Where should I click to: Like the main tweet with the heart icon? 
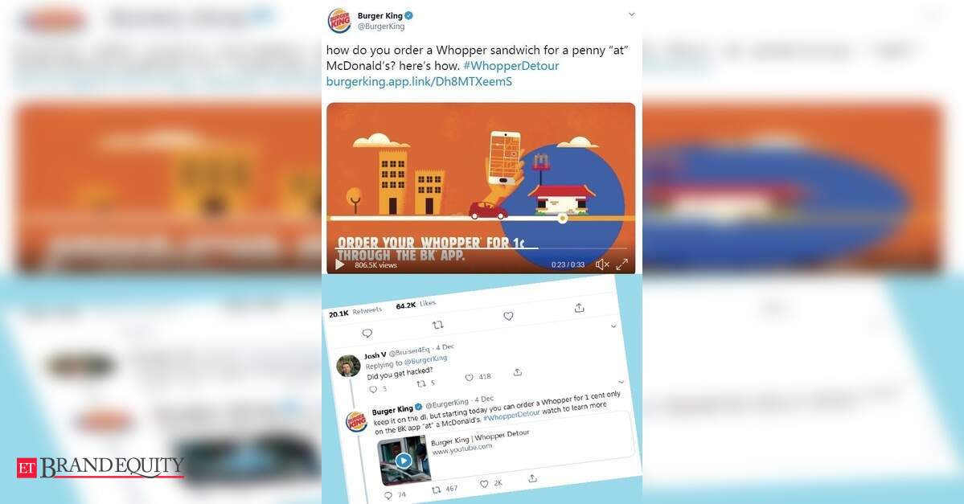[508, 316]
